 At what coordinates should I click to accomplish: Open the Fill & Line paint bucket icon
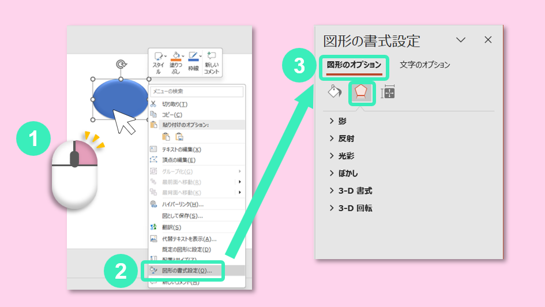[334, 92]
